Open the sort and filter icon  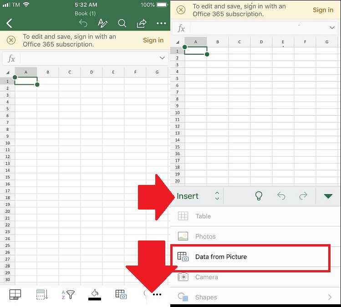[68, 295]
